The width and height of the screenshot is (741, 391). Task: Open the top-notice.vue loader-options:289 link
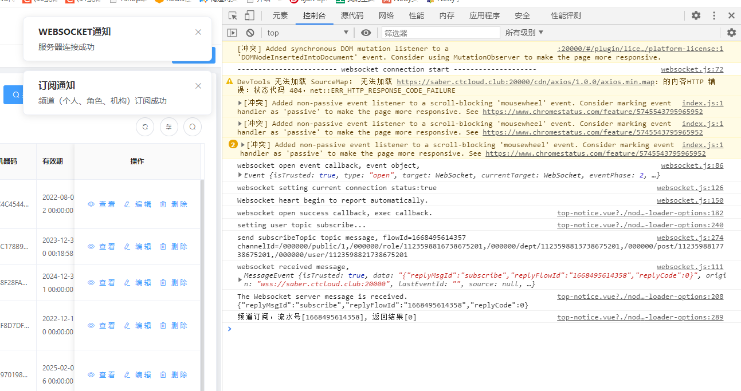[x=640, y=317]
